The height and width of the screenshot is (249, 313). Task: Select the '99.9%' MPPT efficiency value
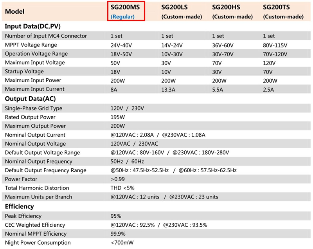pyautogui.click(x=118, y=234)
